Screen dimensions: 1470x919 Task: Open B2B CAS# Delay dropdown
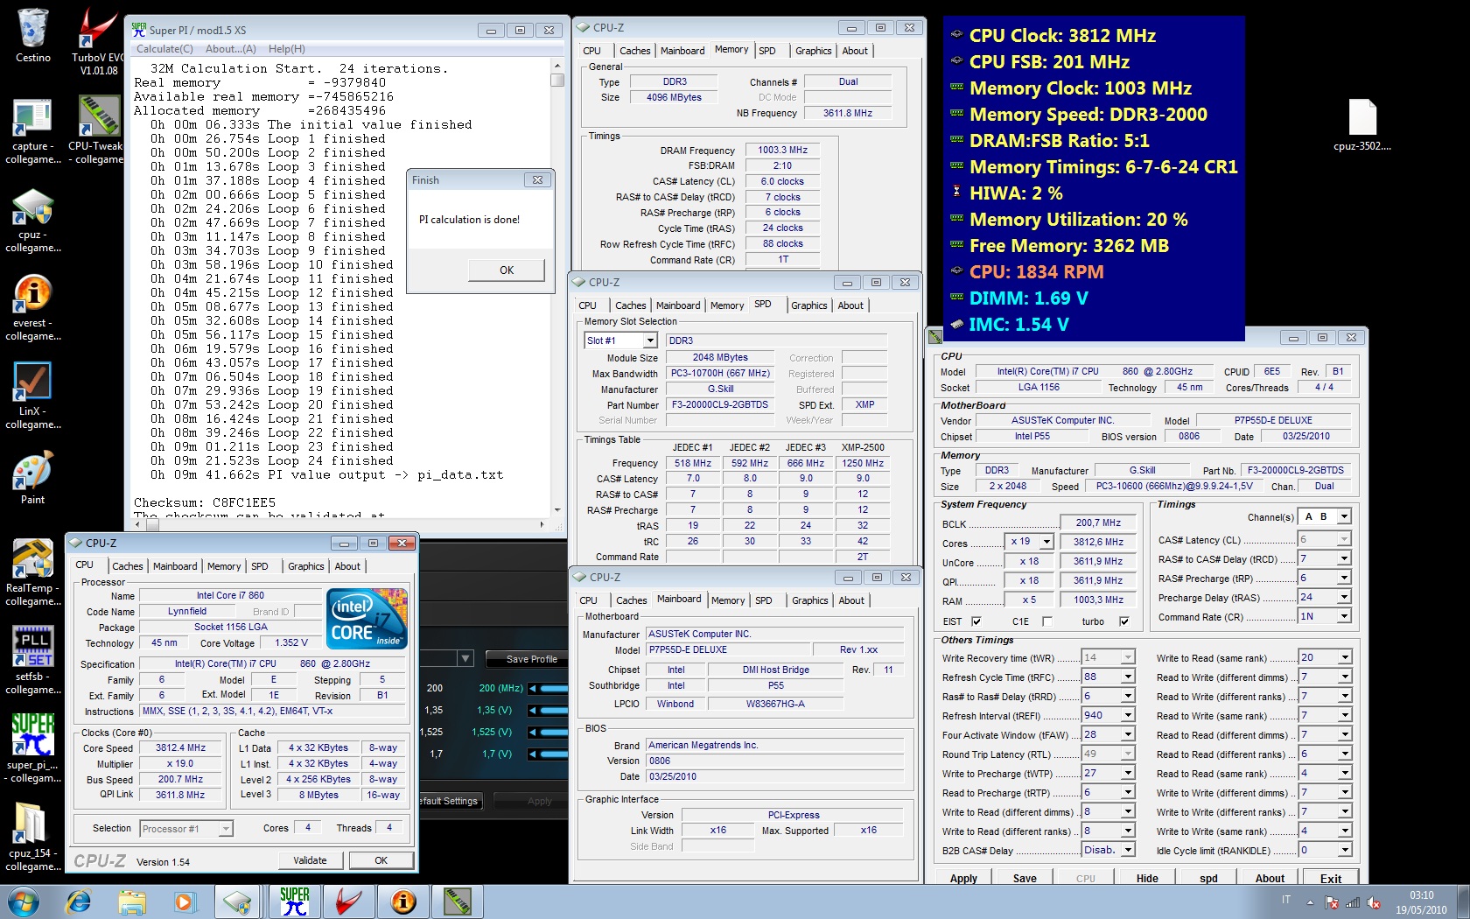tap(1128, 850)
